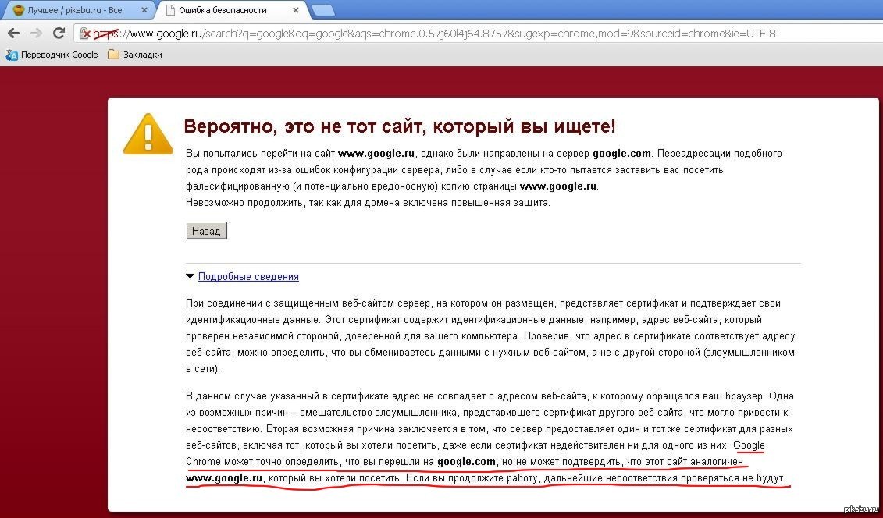The image size is (883, 518).
Task: Open the 'Переводчик Google' bookmark
Action: [52, 55]
